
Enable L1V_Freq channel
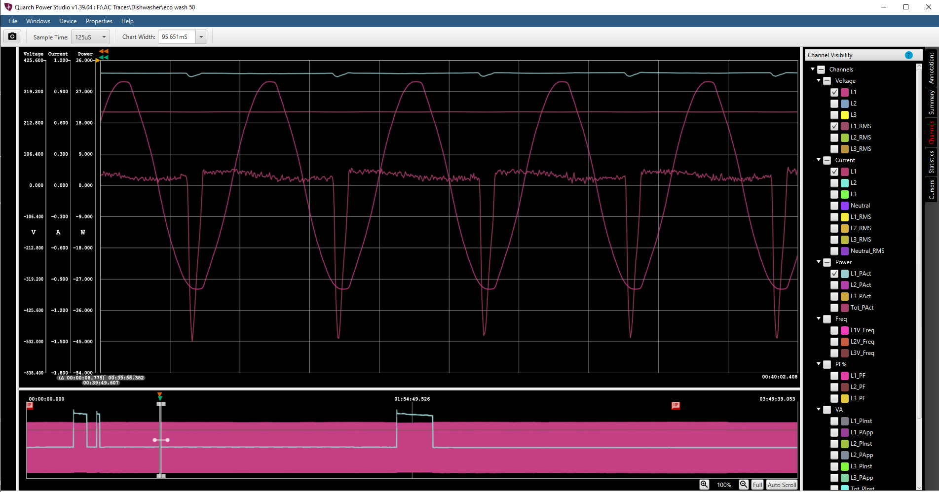click(834, 330)
